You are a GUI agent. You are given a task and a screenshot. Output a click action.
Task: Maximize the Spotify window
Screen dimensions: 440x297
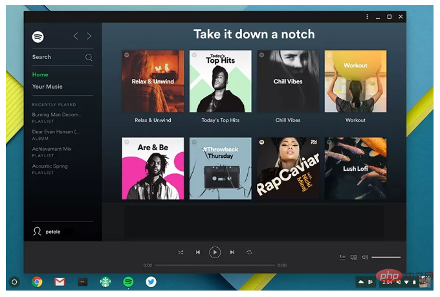click(390, 17)
